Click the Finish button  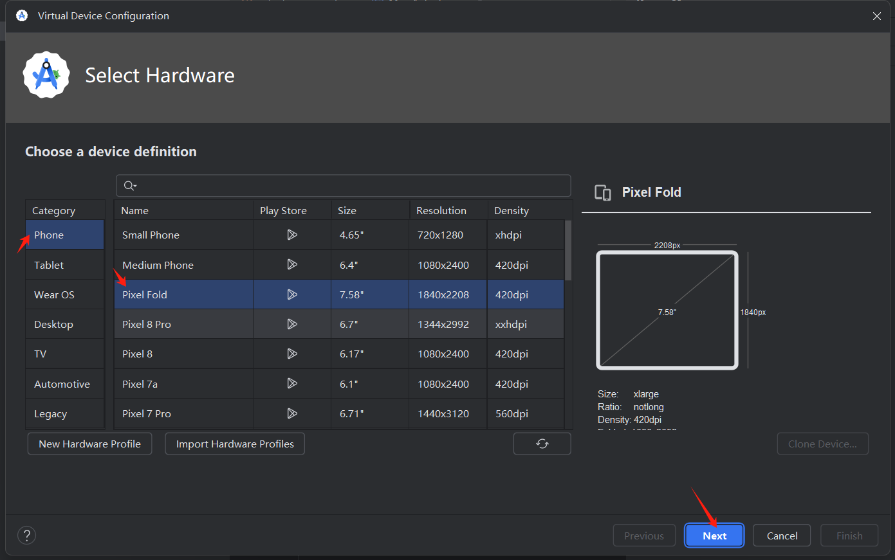[849, 536]
